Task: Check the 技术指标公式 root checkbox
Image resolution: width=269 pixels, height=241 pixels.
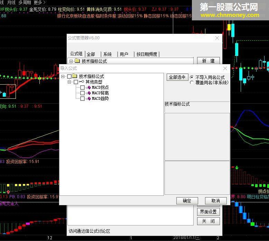Action: [x=69, y=76]
